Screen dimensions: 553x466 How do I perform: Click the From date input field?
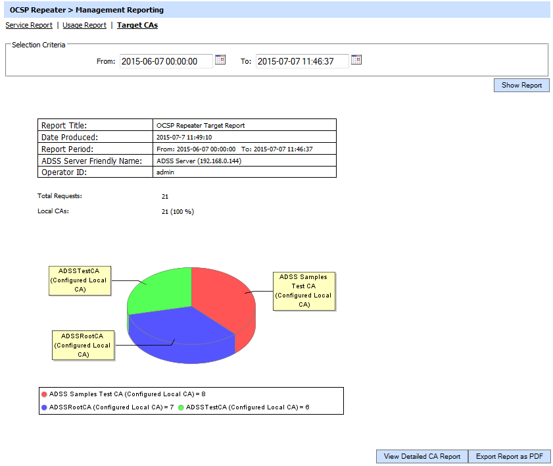click(166, 61)
